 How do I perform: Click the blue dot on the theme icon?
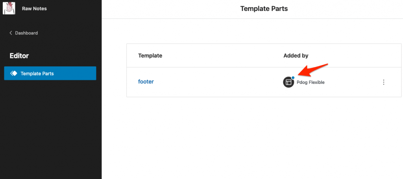click(x=293, y=78)
